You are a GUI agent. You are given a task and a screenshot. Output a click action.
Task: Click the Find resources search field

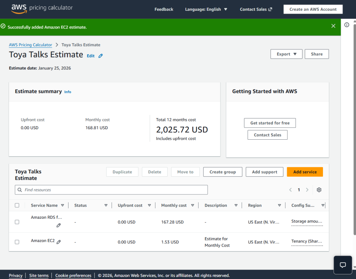pos(111,190)
